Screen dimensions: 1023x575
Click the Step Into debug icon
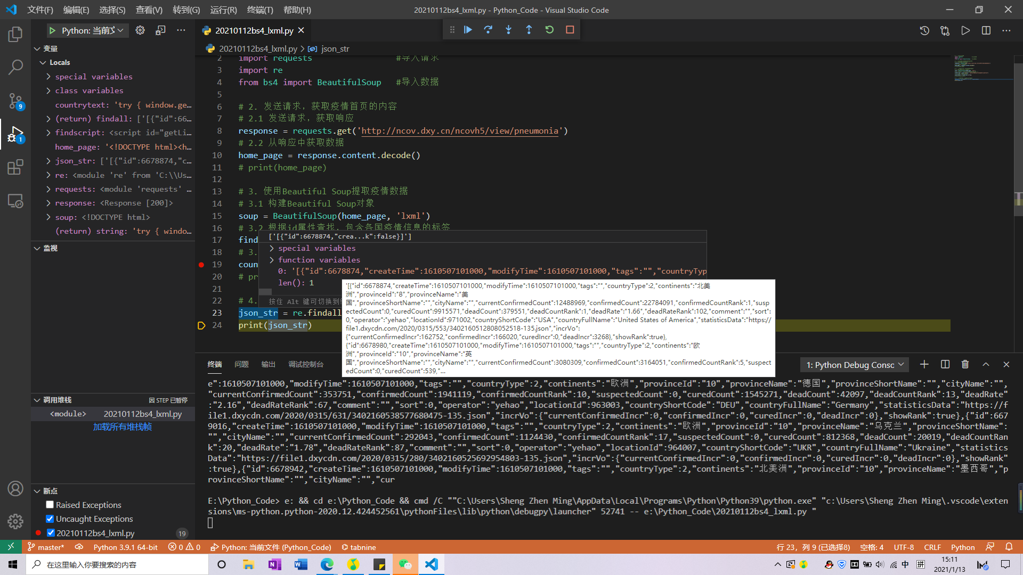508,30
